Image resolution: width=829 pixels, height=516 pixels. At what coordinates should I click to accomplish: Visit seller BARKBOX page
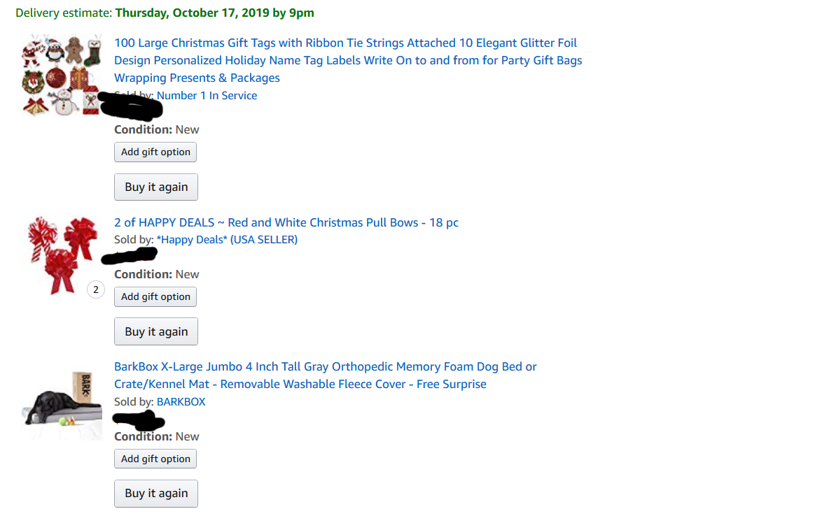coord(181,402)
